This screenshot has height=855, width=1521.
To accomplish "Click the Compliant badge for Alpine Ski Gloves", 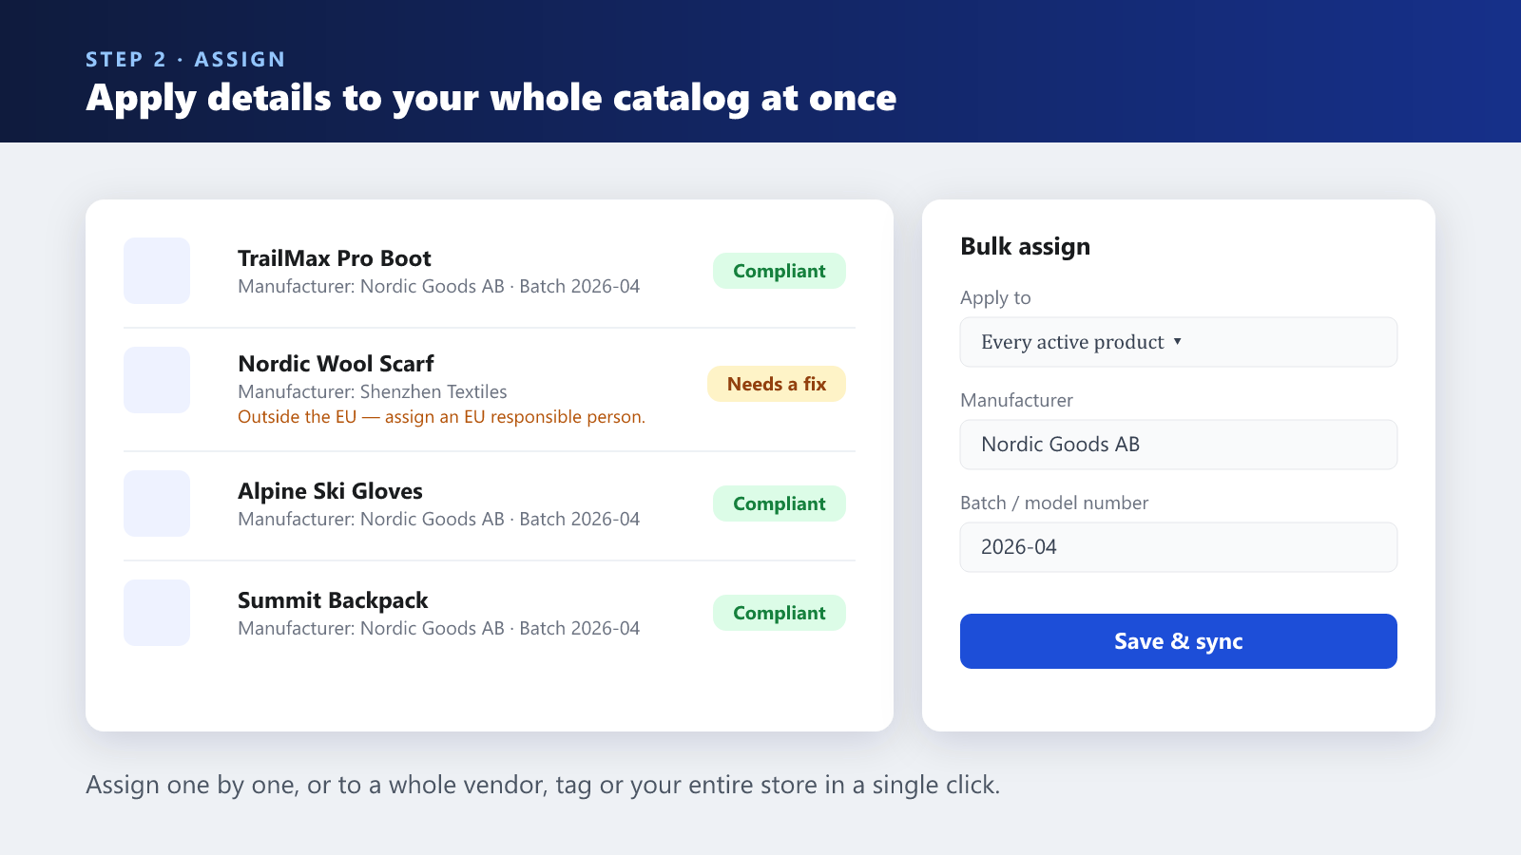I will [x=780, y=503].
